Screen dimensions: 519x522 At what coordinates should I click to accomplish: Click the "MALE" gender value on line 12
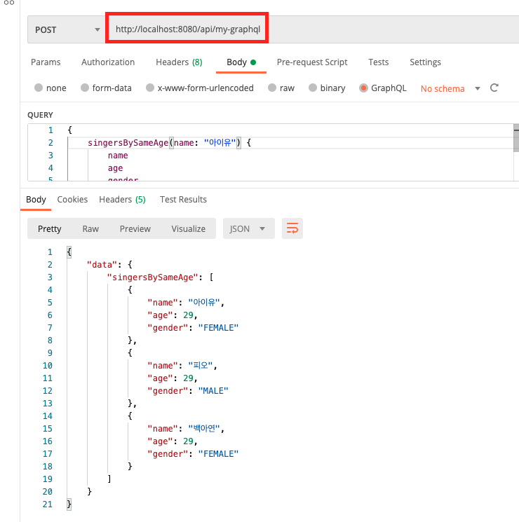click(x=213, y=391)
